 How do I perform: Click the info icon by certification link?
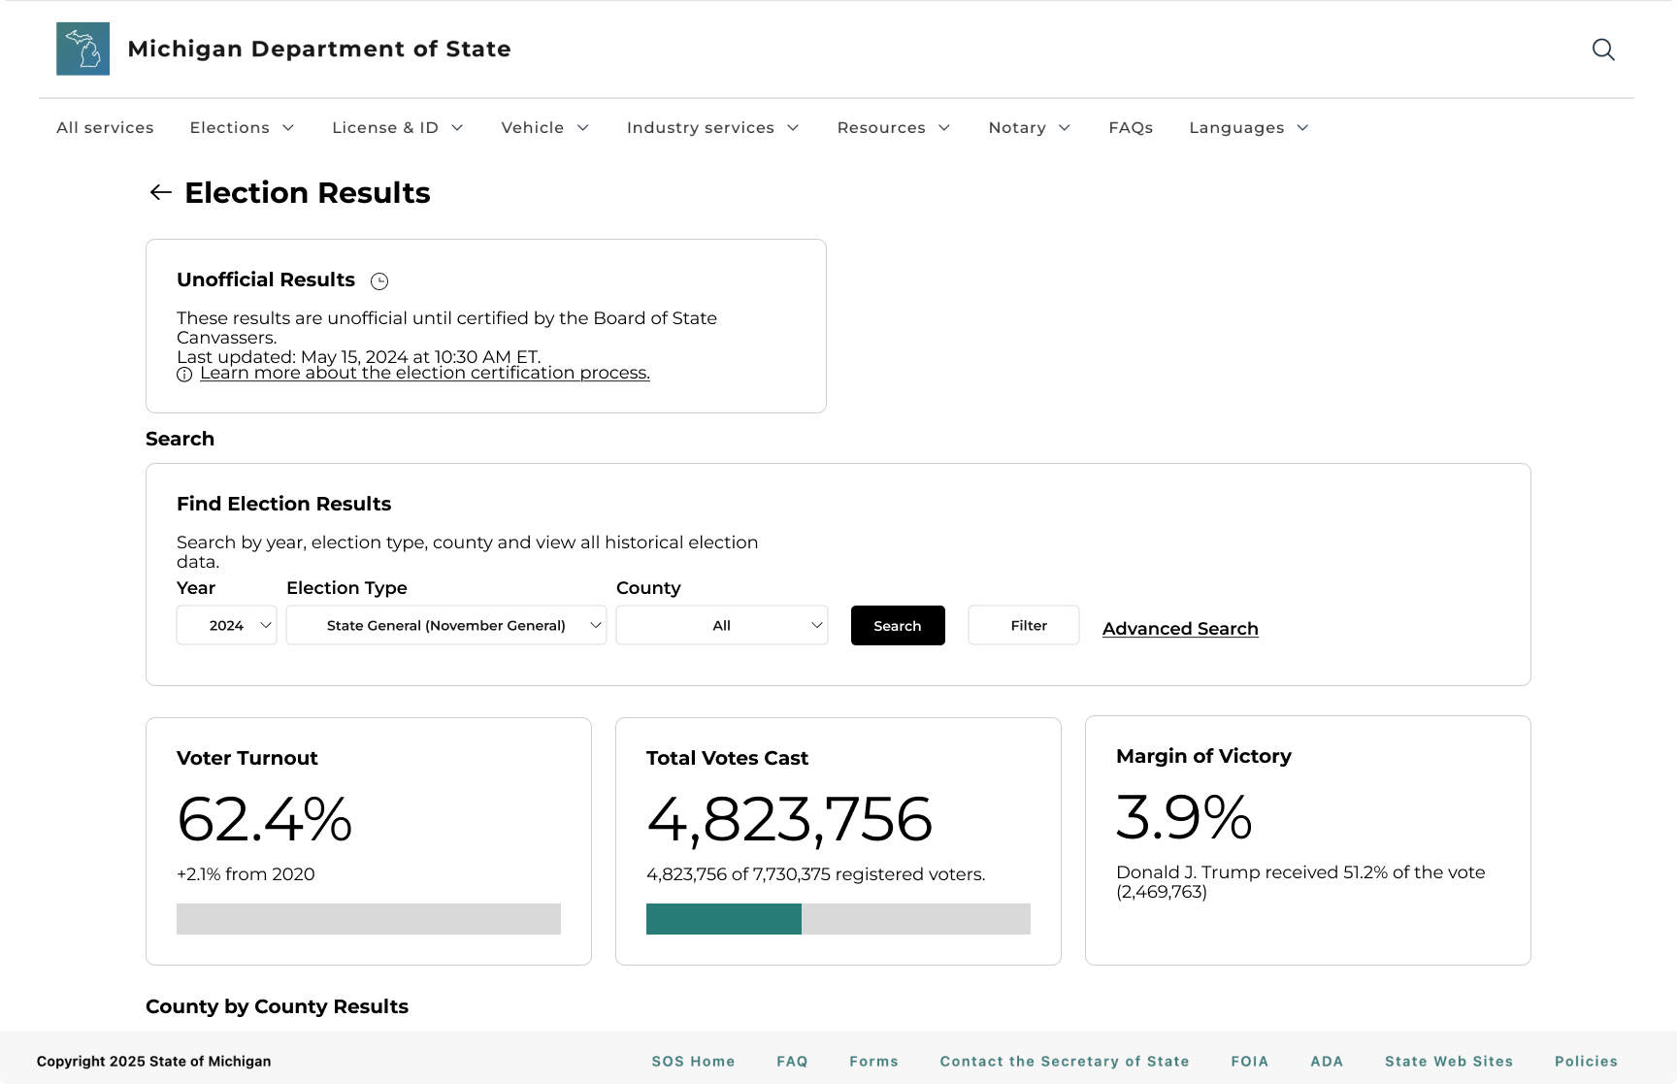(184, 375)
